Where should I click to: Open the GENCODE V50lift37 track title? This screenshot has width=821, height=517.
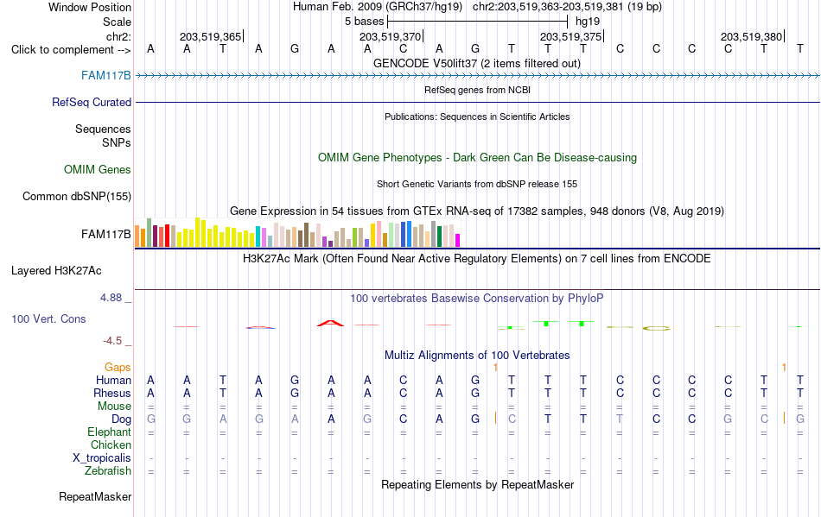coord(477,64)
